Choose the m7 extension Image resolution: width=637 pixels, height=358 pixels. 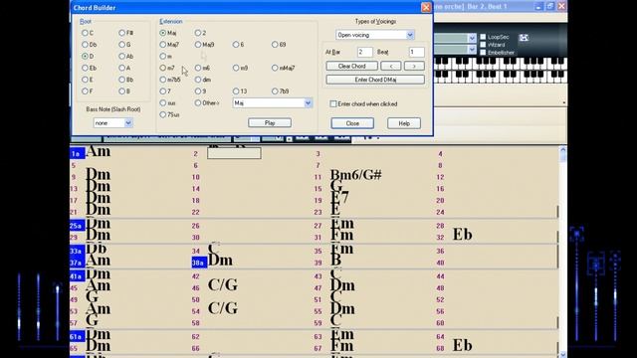(x=163, y=68)
